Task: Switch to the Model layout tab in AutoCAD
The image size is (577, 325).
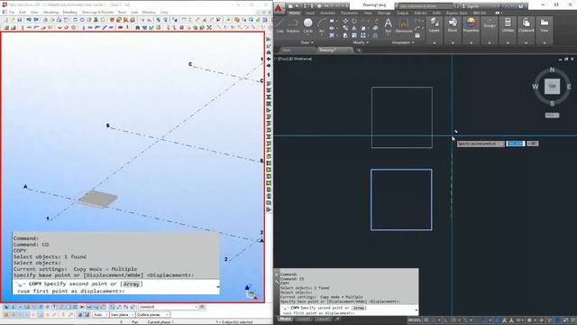Action: tap(285, 319)
